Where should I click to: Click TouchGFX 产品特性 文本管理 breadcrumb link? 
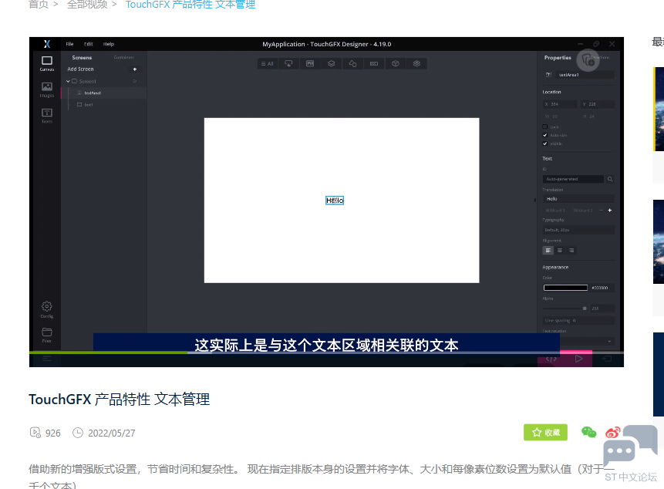(190, 5)
